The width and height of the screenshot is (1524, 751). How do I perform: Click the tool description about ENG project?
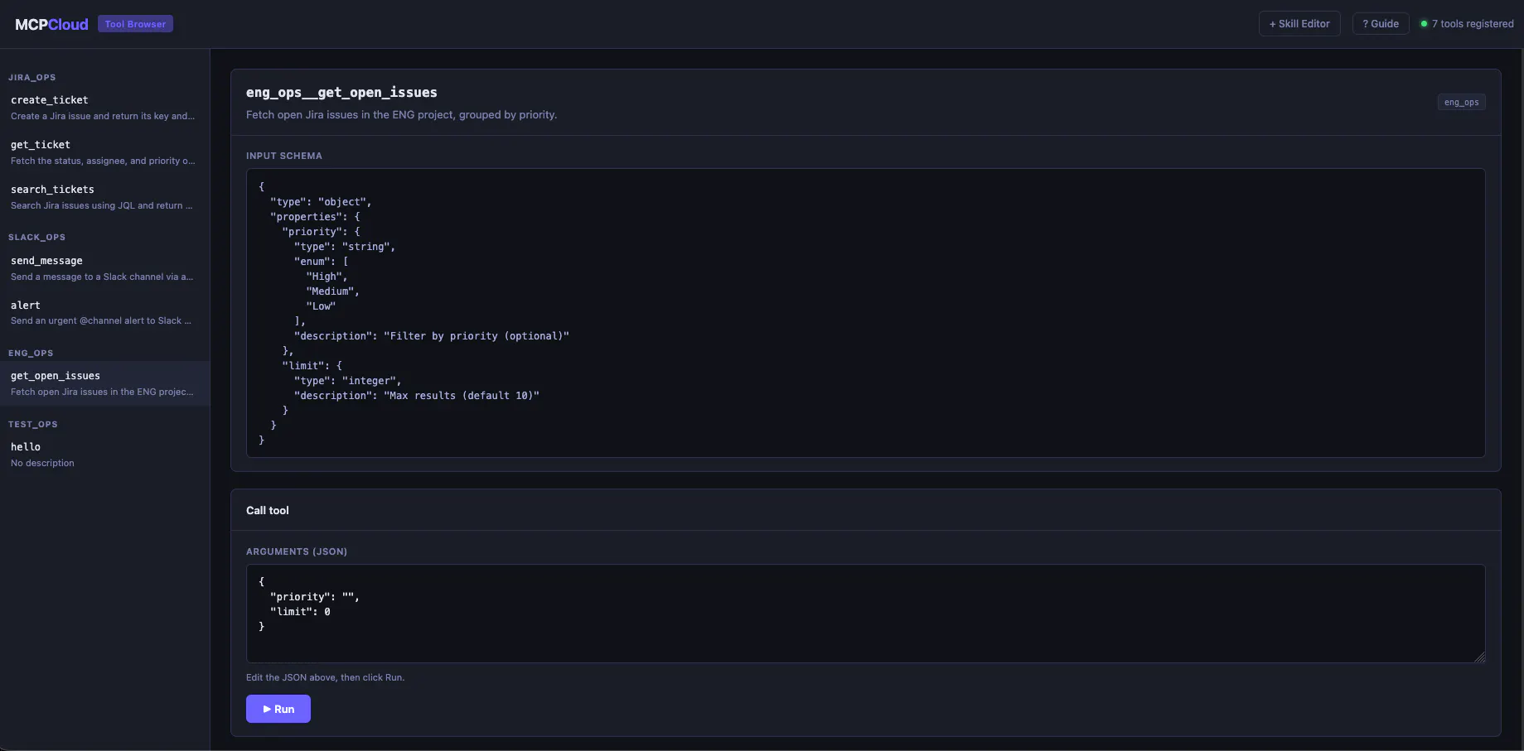tap(401, 115)
